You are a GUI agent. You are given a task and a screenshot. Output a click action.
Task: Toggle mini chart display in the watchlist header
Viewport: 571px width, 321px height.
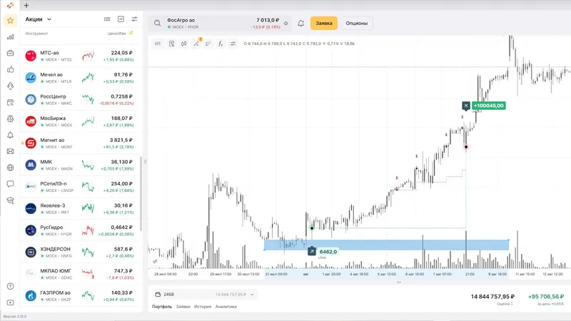(121, 19)
